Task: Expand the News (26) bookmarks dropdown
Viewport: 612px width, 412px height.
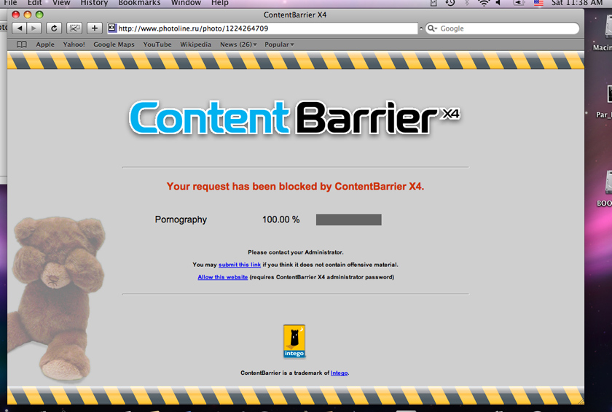Action: tap(238, 44)
